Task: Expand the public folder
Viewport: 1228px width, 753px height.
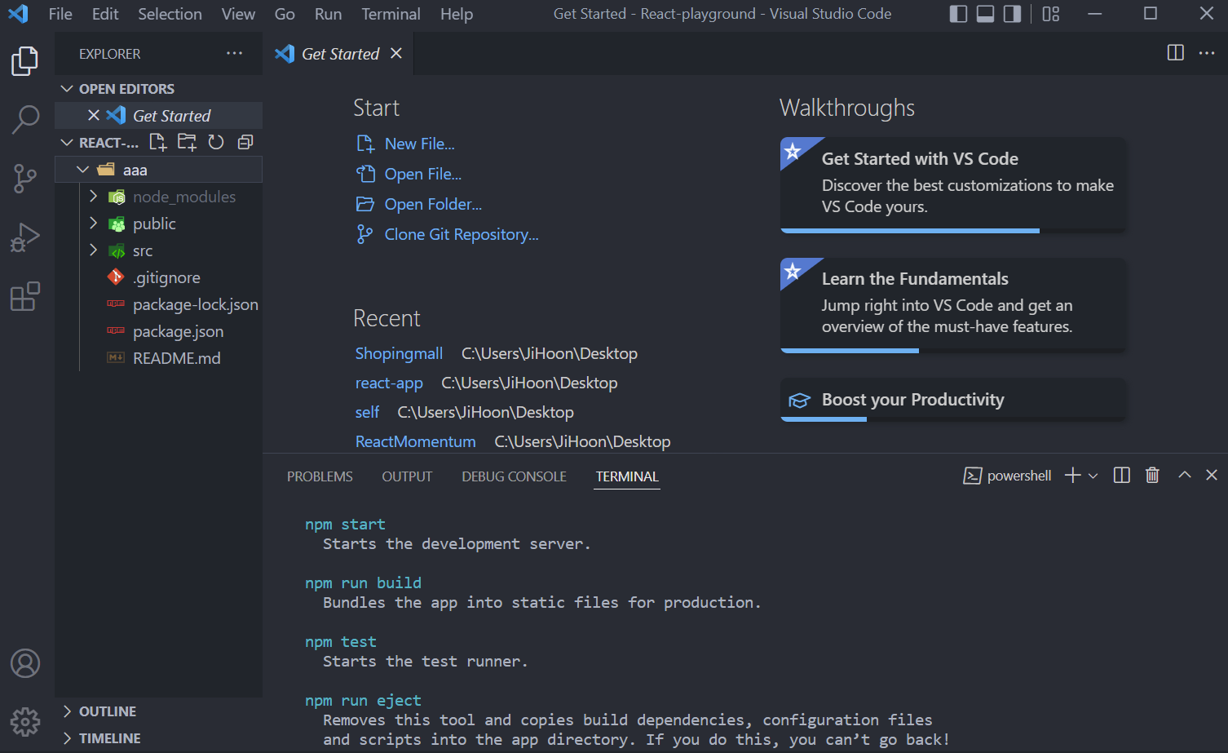Action: coord(93,224)
